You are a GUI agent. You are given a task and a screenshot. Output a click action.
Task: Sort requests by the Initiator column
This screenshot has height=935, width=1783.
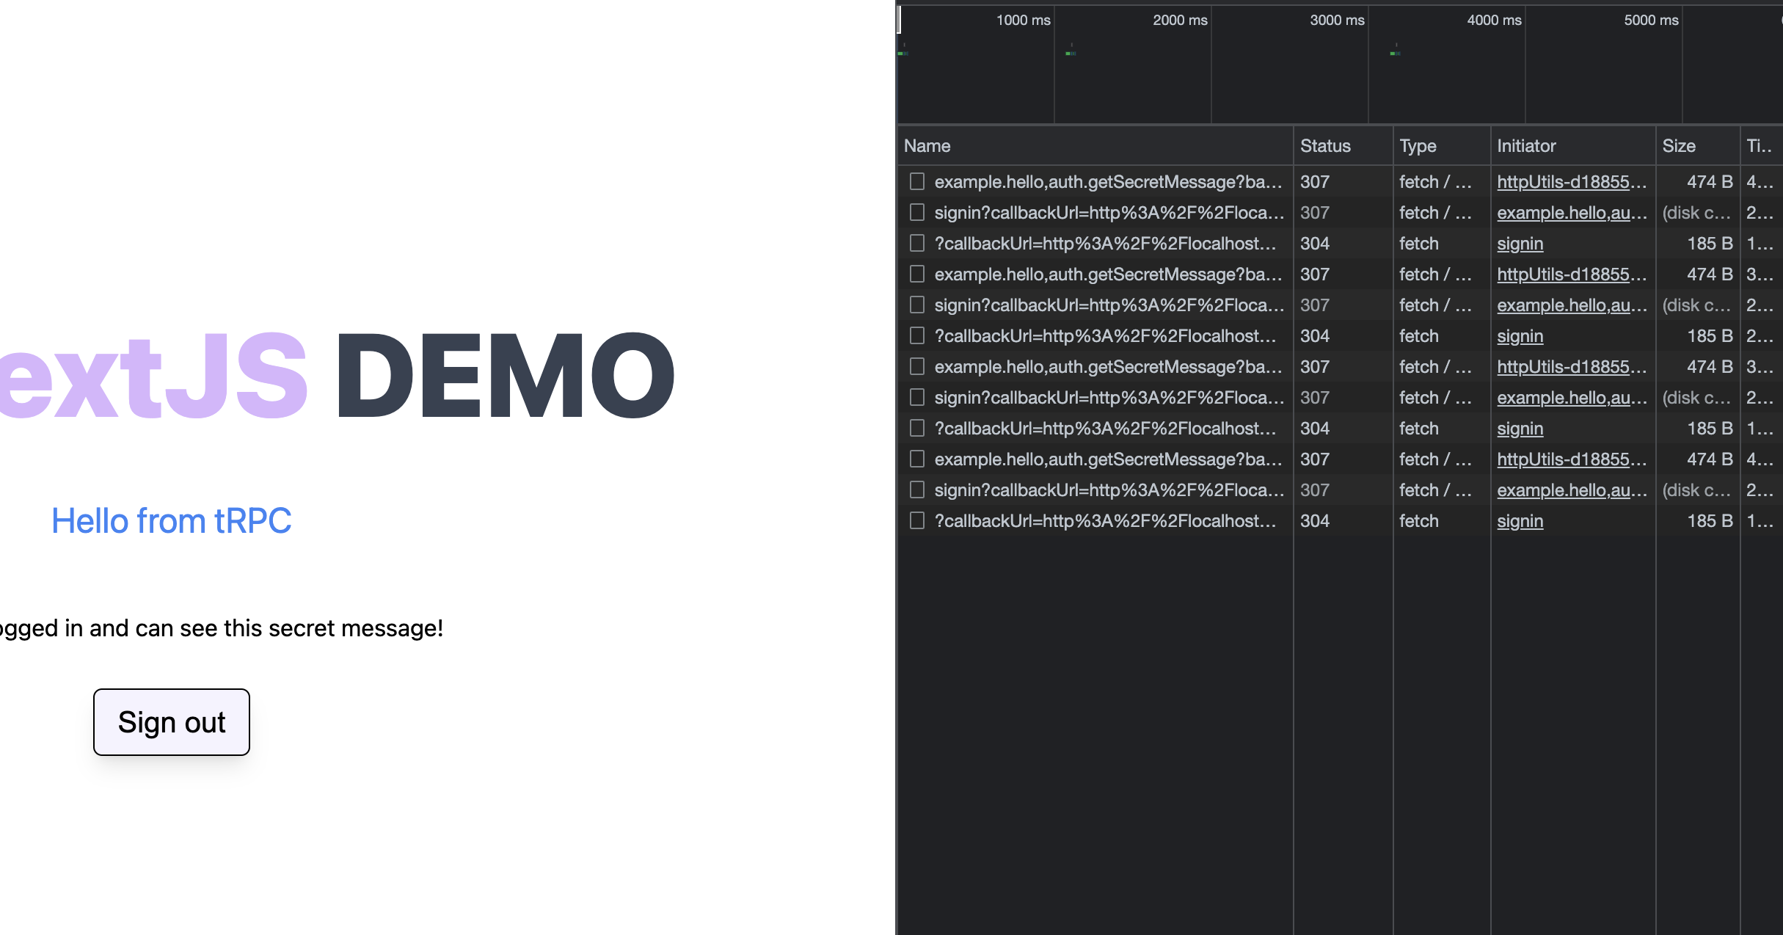1526,145
